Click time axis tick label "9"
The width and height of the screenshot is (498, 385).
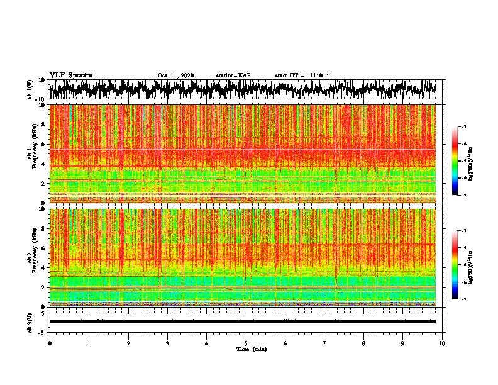click(402, 343)
